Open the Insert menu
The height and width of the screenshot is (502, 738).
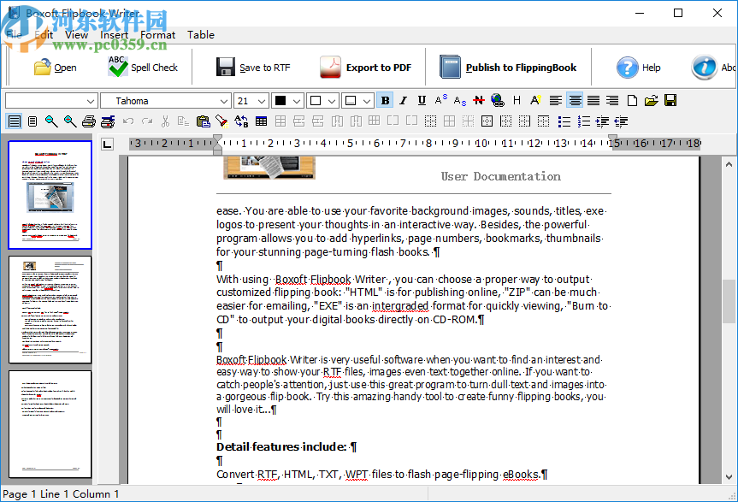coord(114,35)
